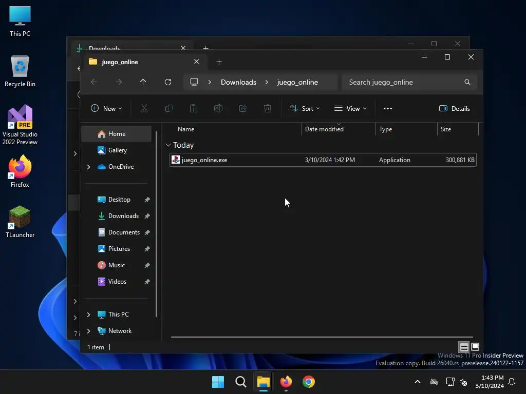Go forward with the right arrow button
Screen dimensions: 526x394
point(119,82)
